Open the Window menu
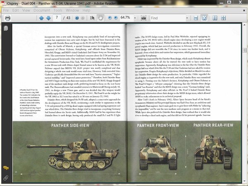 point(72,10)
